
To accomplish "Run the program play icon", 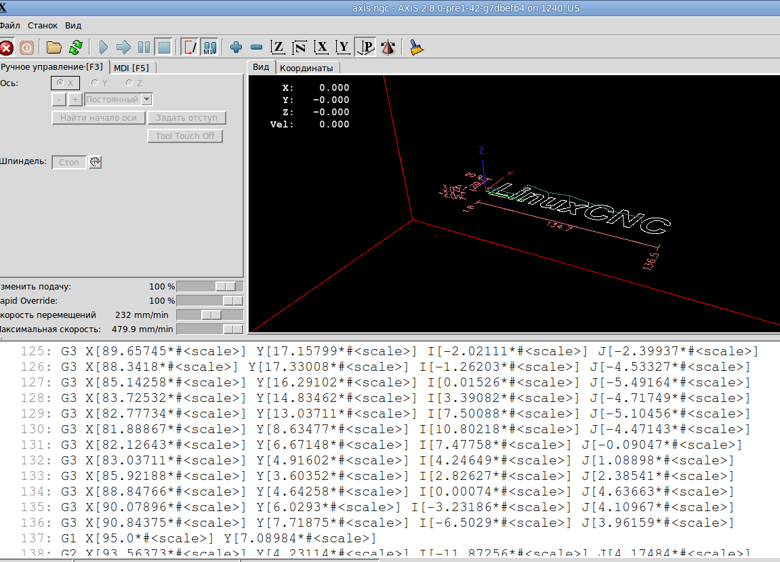I will click(x=104, y=47).
